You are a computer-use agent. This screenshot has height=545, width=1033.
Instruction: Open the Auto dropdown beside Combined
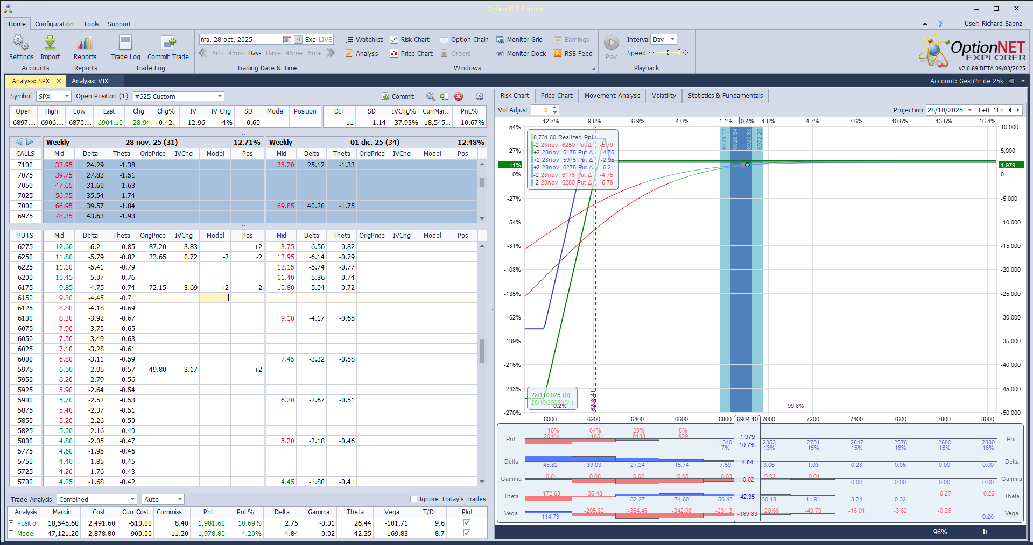pos(180,499)
